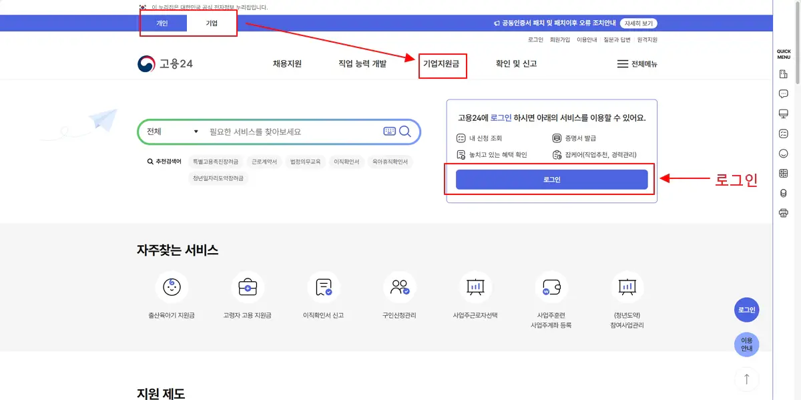The width and height of the screenshot is (801, 400).
Task: Click the coin stack icon in Quick Menu
Action: [x=784, y=194]
